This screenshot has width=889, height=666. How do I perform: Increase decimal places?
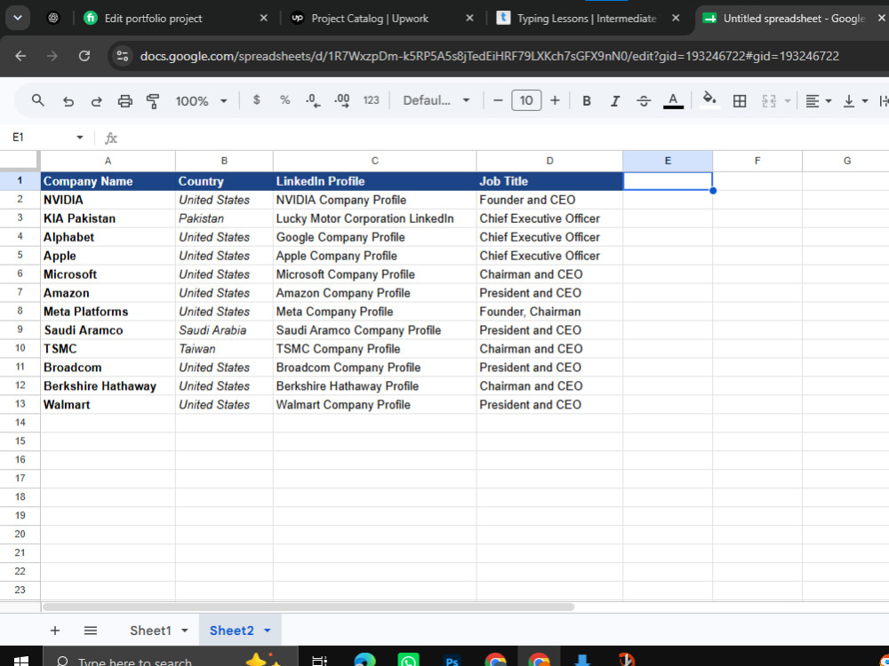point(342,101)
